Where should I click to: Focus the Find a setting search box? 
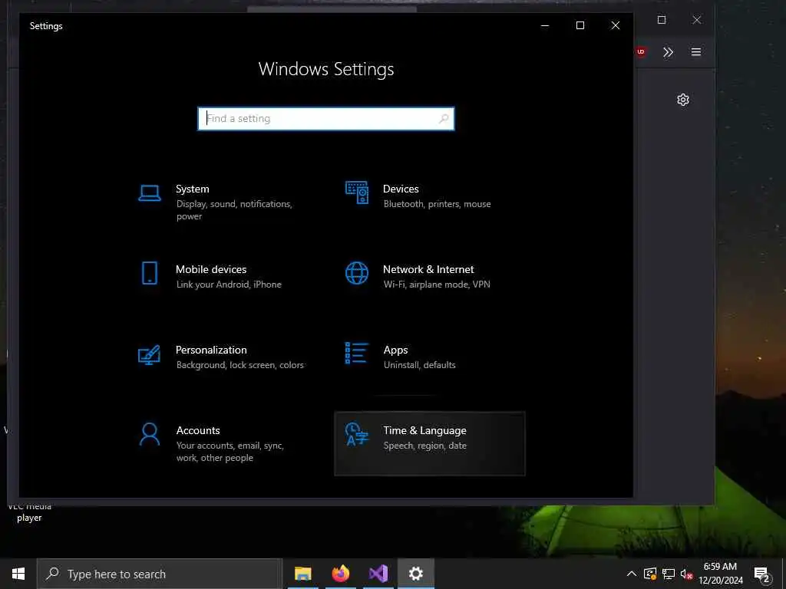[x=326, y=119]
